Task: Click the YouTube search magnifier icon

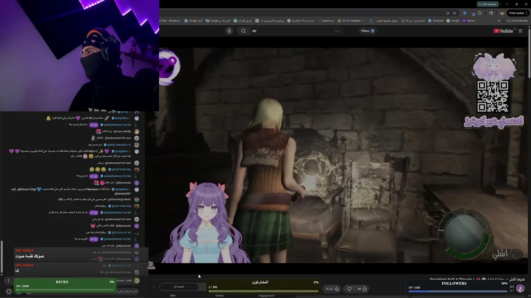Action: (x=244, y=31)
